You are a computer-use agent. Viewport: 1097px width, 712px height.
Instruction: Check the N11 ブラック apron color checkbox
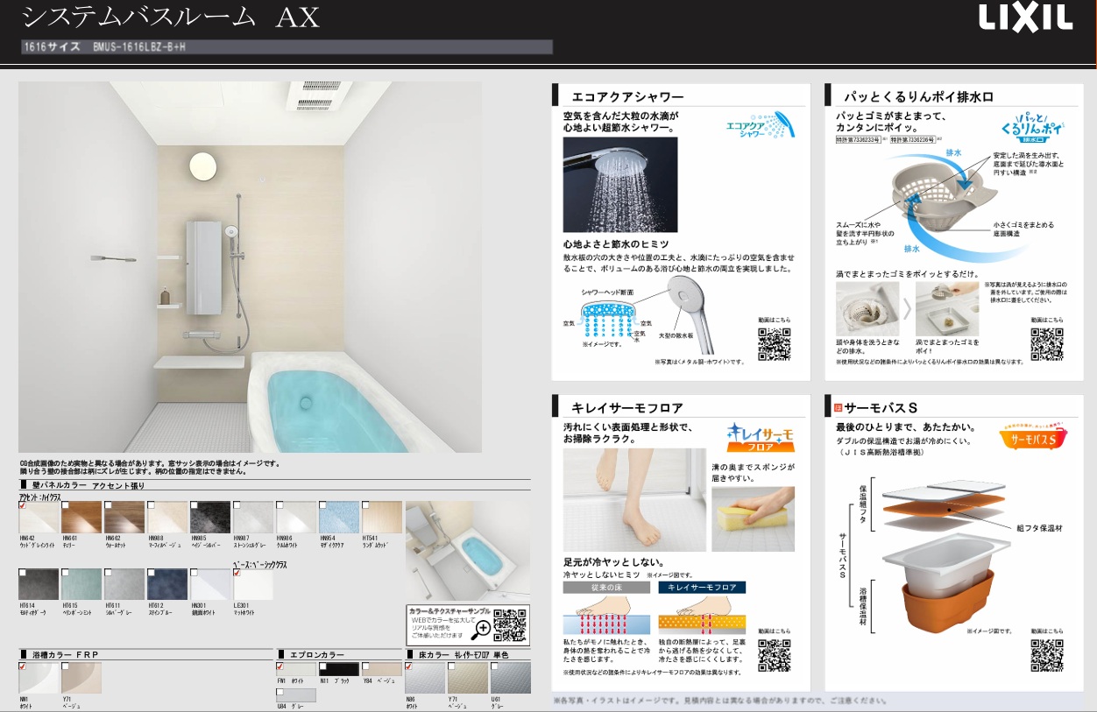point(324,666)
